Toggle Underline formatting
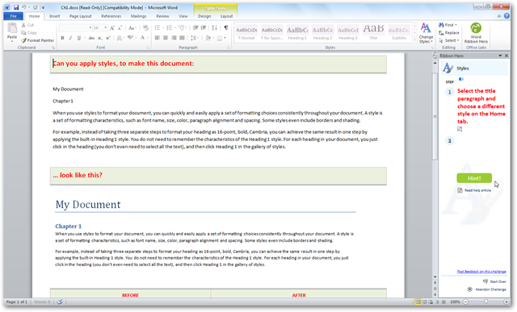The height and width of the screenshot is (312, 517). pyautogui.click(x=78, y=38)
